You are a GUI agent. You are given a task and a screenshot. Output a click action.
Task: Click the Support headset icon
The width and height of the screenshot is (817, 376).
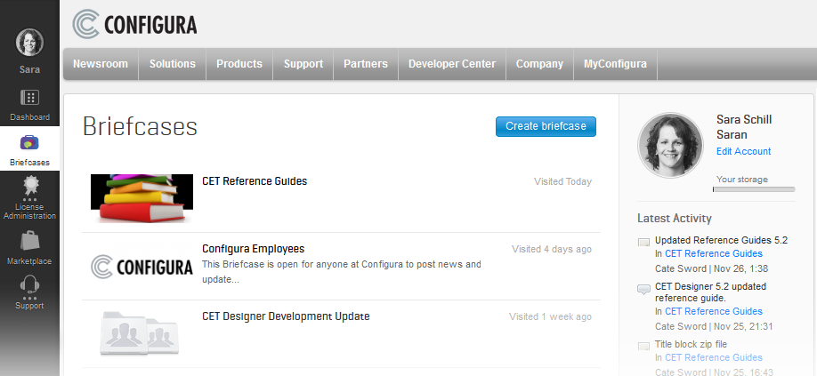pyautogui.click(x=29, y=285)
